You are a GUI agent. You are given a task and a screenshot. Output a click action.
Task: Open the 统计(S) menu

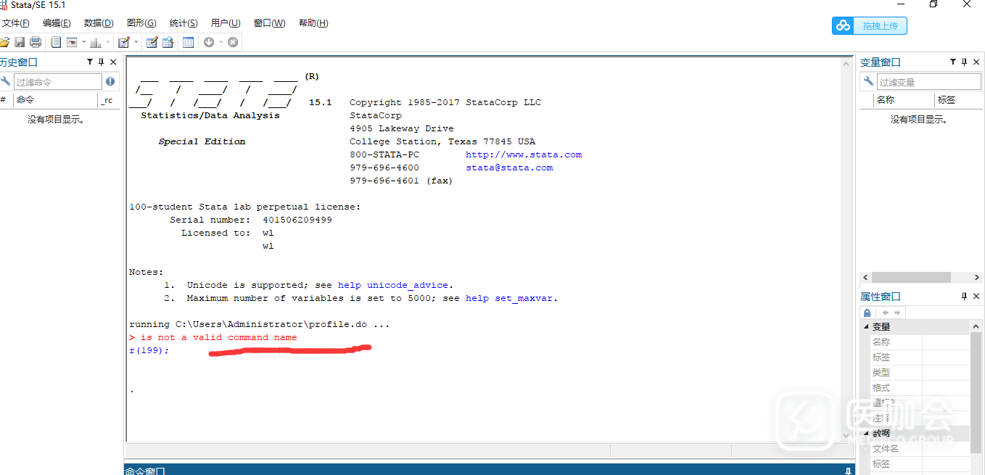coord(184,23)
